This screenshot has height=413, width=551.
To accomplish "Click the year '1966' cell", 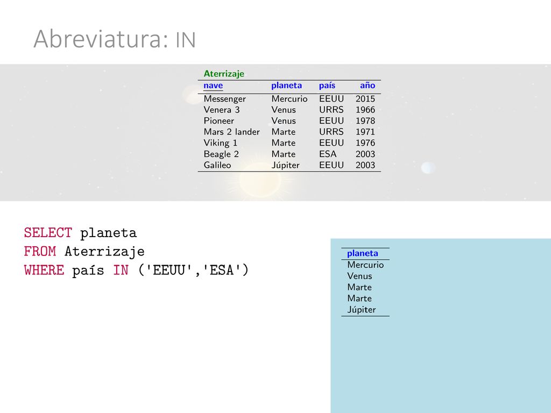I will pyautogui.click(x=365, y=110).
